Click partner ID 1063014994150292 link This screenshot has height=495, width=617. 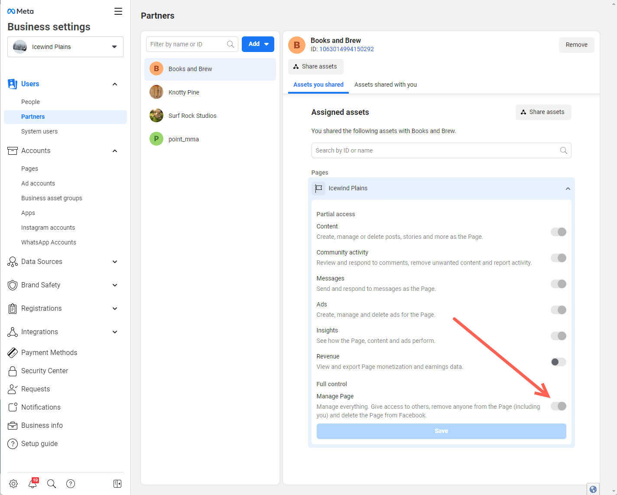coord(347,49)
